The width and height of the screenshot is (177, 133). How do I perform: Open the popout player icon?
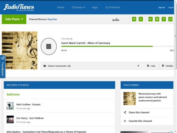click(x=170, y=19)
